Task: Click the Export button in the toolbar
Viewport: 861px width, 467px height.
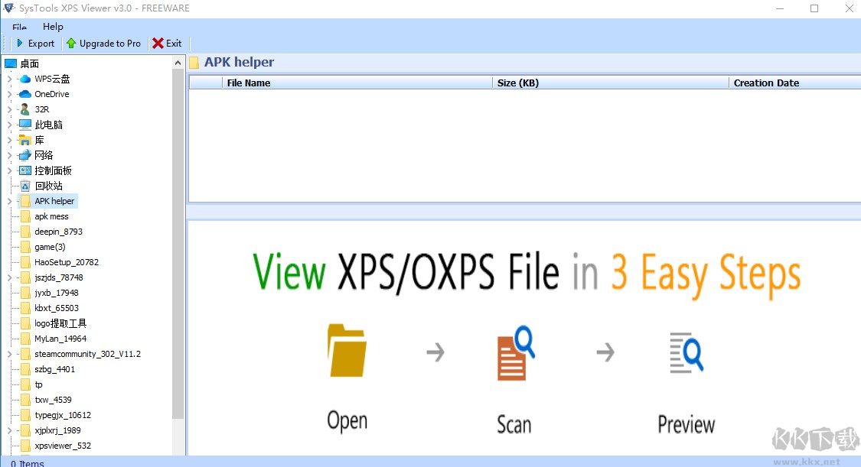Action: (34, 44)
